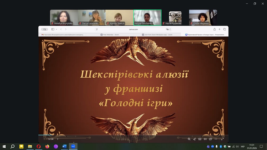Toggle the presenter view window icon

(210, 139)
